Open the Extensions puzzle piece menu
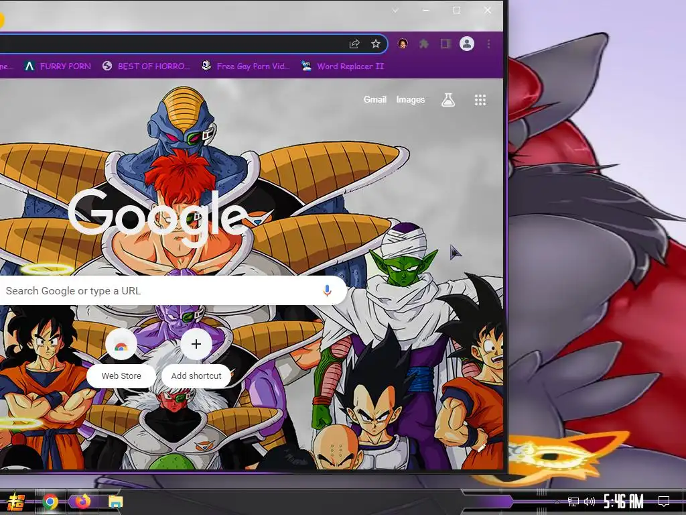The height and width of the screenshot is (515, 686). (x=424, y=44)
